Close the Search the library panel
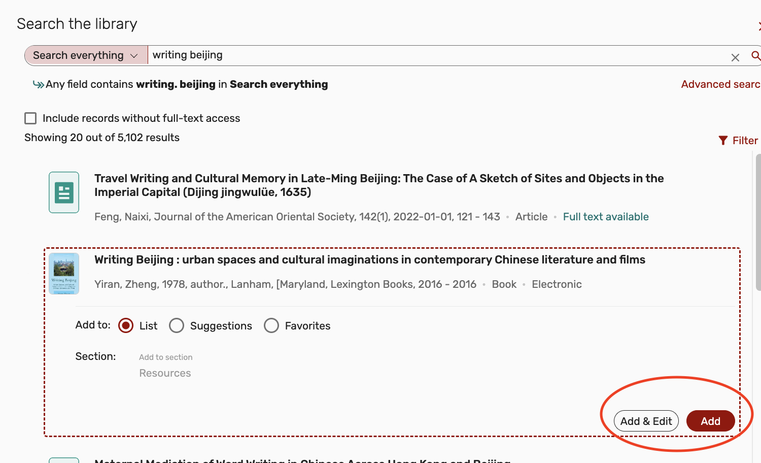The width and height of the screenshot is (761, 463). pyautogui.click(x=759, y=24)
